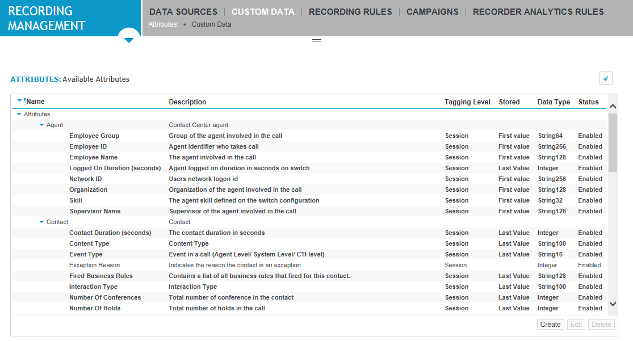This screenshot has width=633, height=341.
Task: Click the collapse arrow under Recording Management
Action: coord(129,39)
